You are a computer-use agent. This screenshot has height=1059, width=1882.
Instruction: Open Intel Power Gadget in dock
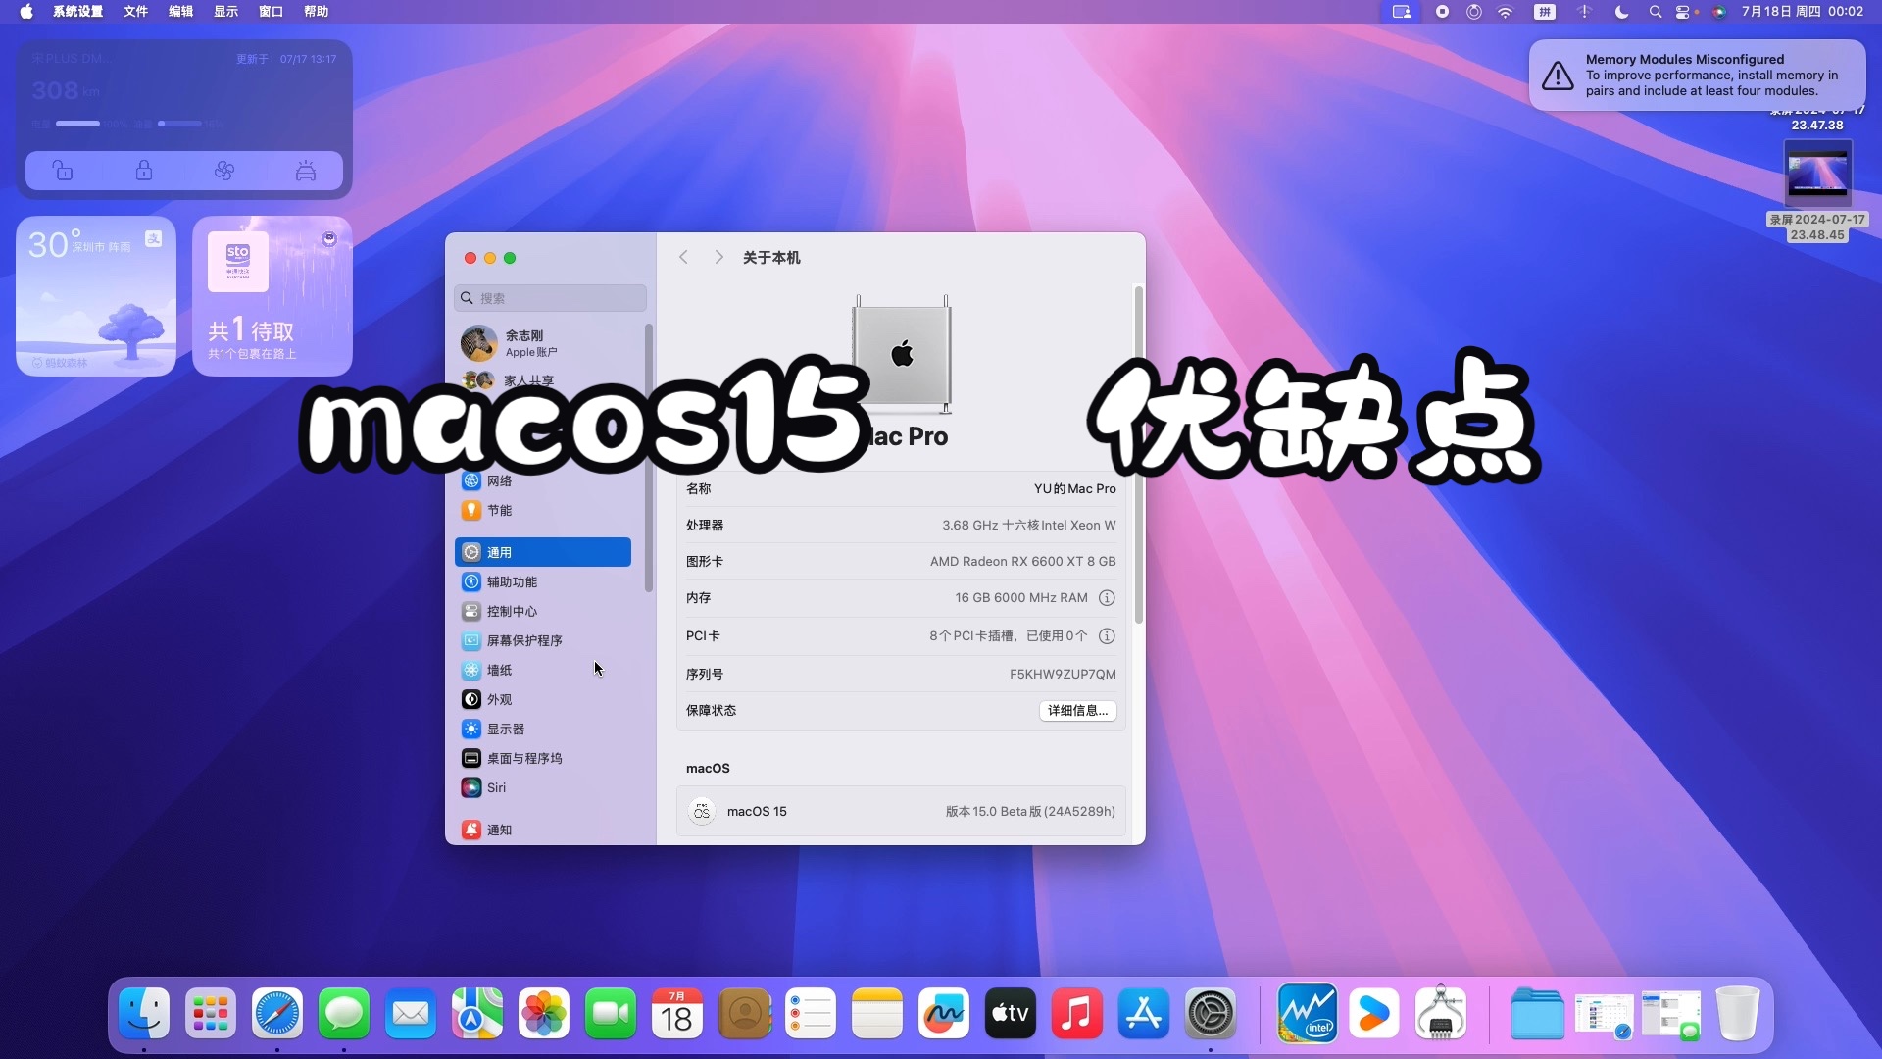1308,1013
